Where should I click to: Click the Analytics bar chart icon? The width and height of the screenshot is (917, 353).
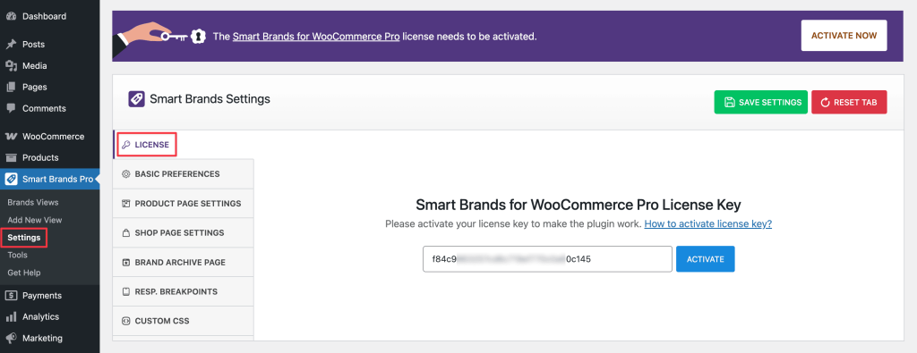pos(11,317)
